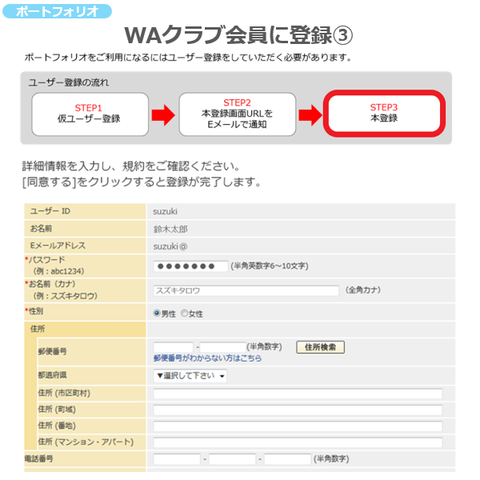This screenshot has width=480, height=480.
Task: Click the first red arrow between steps
Action: [163, 115]
